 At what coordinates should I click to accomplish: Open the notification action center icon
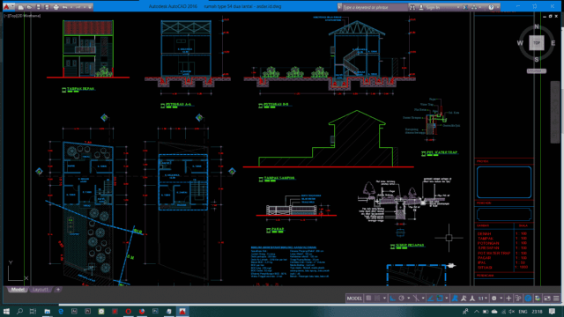click(x=553, y=312)
